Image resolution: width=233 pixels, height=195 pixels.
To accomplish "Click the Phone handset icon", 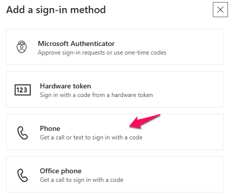I will point(22,133).
